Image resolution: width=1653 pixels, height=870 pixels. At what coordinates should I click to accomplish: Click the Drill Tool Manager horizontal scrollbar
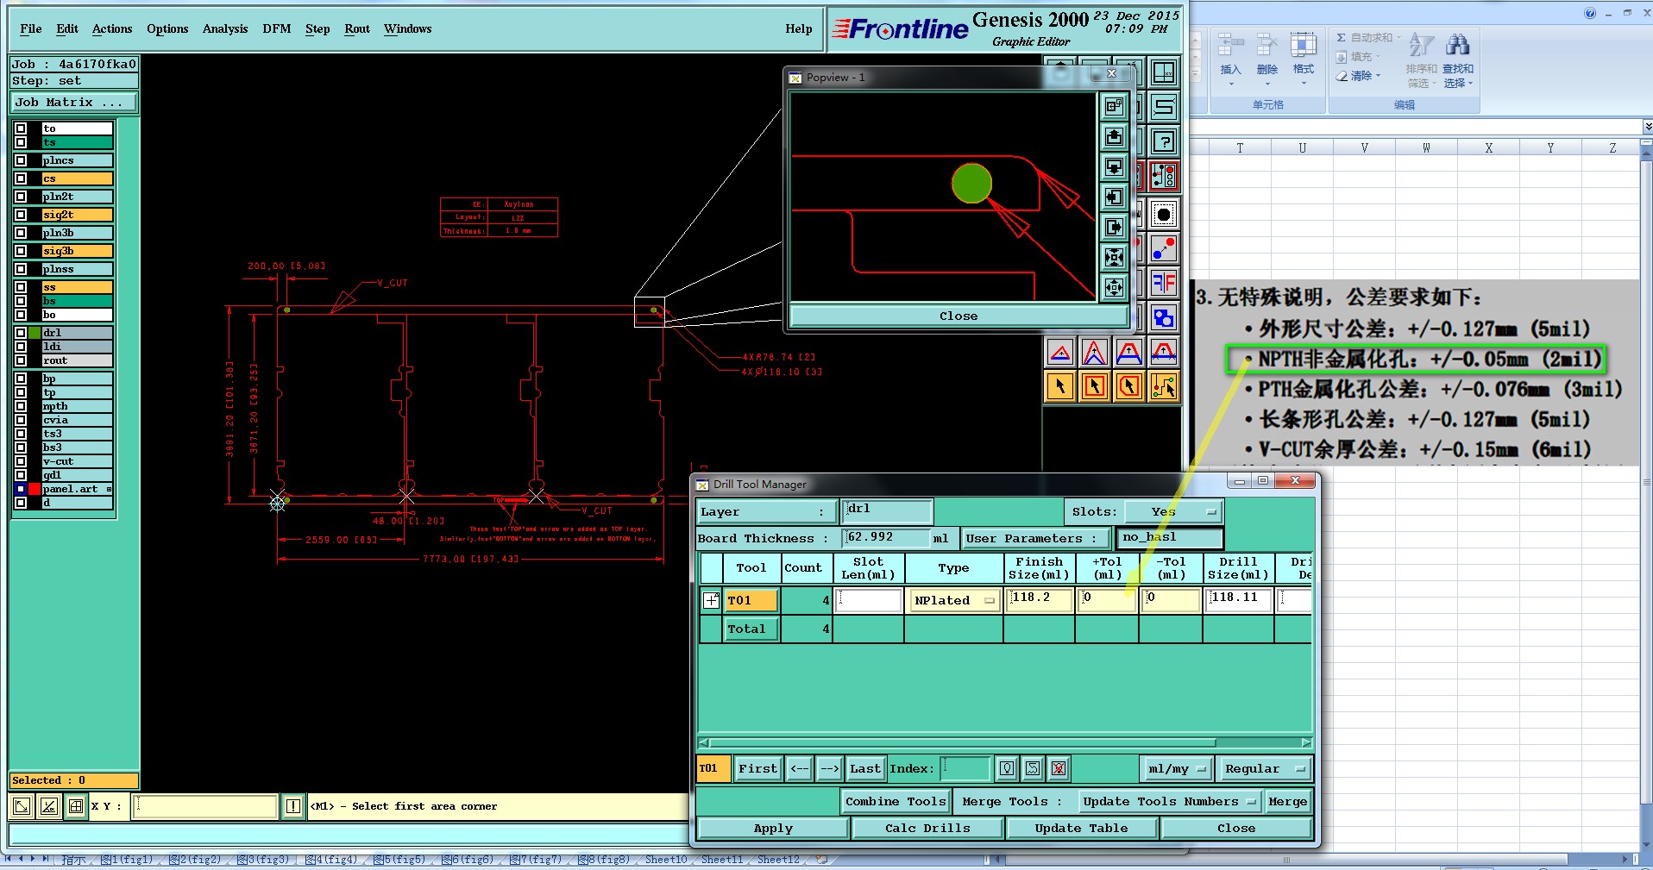point(962,742)
